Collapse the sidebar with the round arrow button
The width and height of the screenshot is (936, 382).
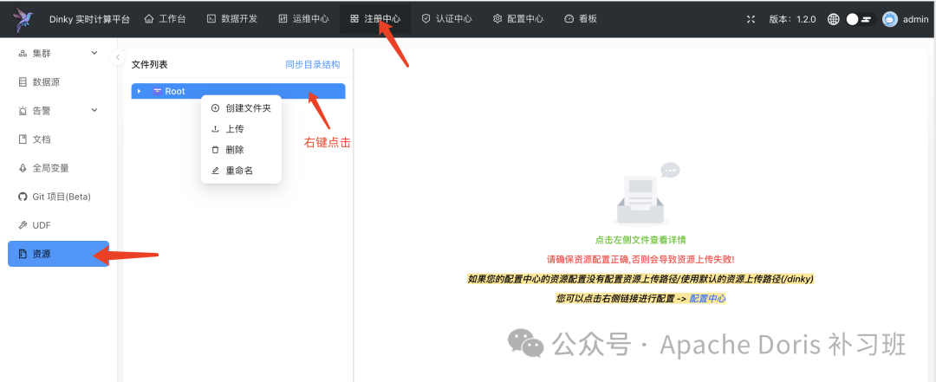(118, 57)
